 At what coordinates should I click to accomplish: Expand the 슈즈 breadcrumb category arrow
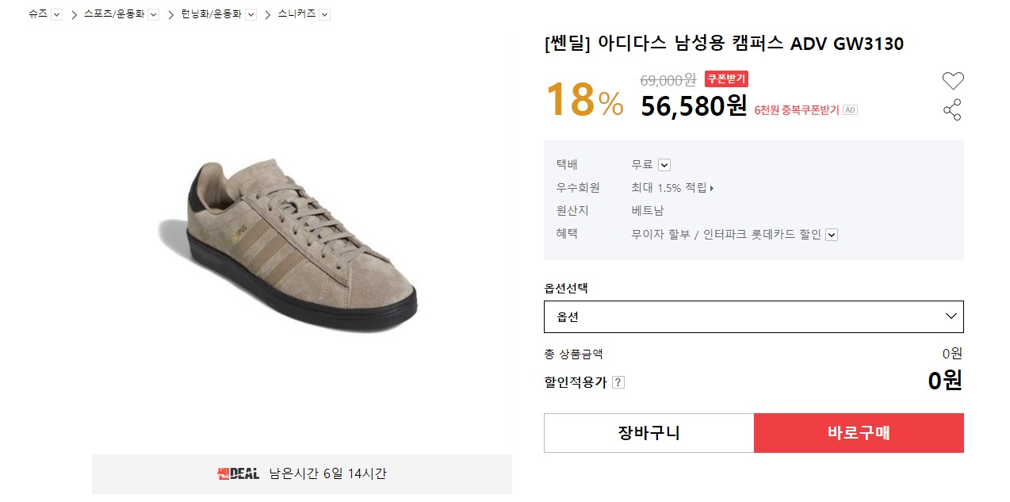pyautogui.click(x=56, y=15)
